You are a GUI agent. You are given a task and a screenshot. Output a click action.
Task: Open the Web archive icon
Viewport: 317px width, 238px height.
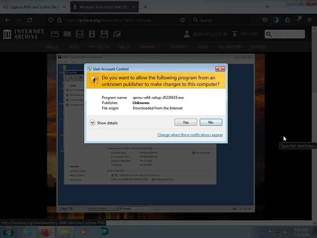tap(54, 34)
